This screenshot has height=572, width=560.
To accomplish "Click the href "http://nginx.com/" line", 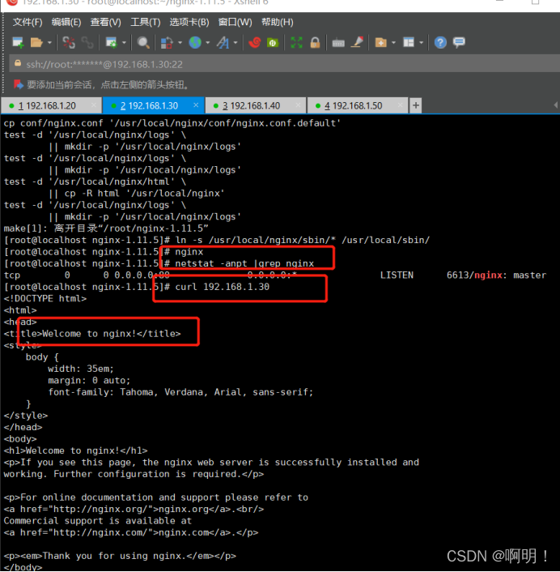I will pos(131,532).
